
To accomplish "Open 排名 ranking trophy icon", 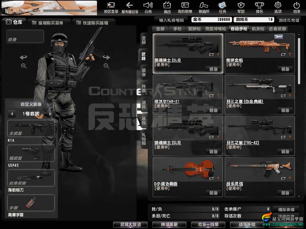I will coord(259,8).
